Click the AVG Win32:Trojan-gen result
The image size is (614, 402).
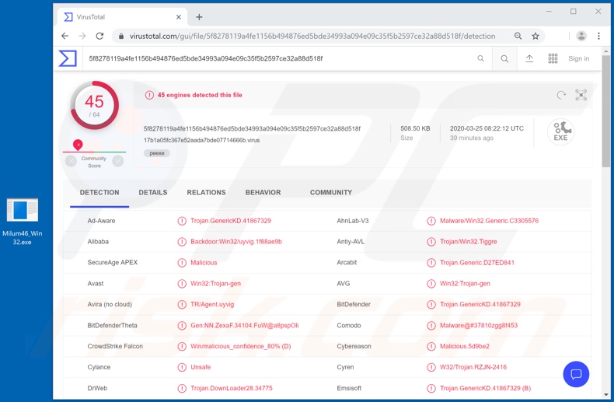pyautogui.click(x=465, y=284)
